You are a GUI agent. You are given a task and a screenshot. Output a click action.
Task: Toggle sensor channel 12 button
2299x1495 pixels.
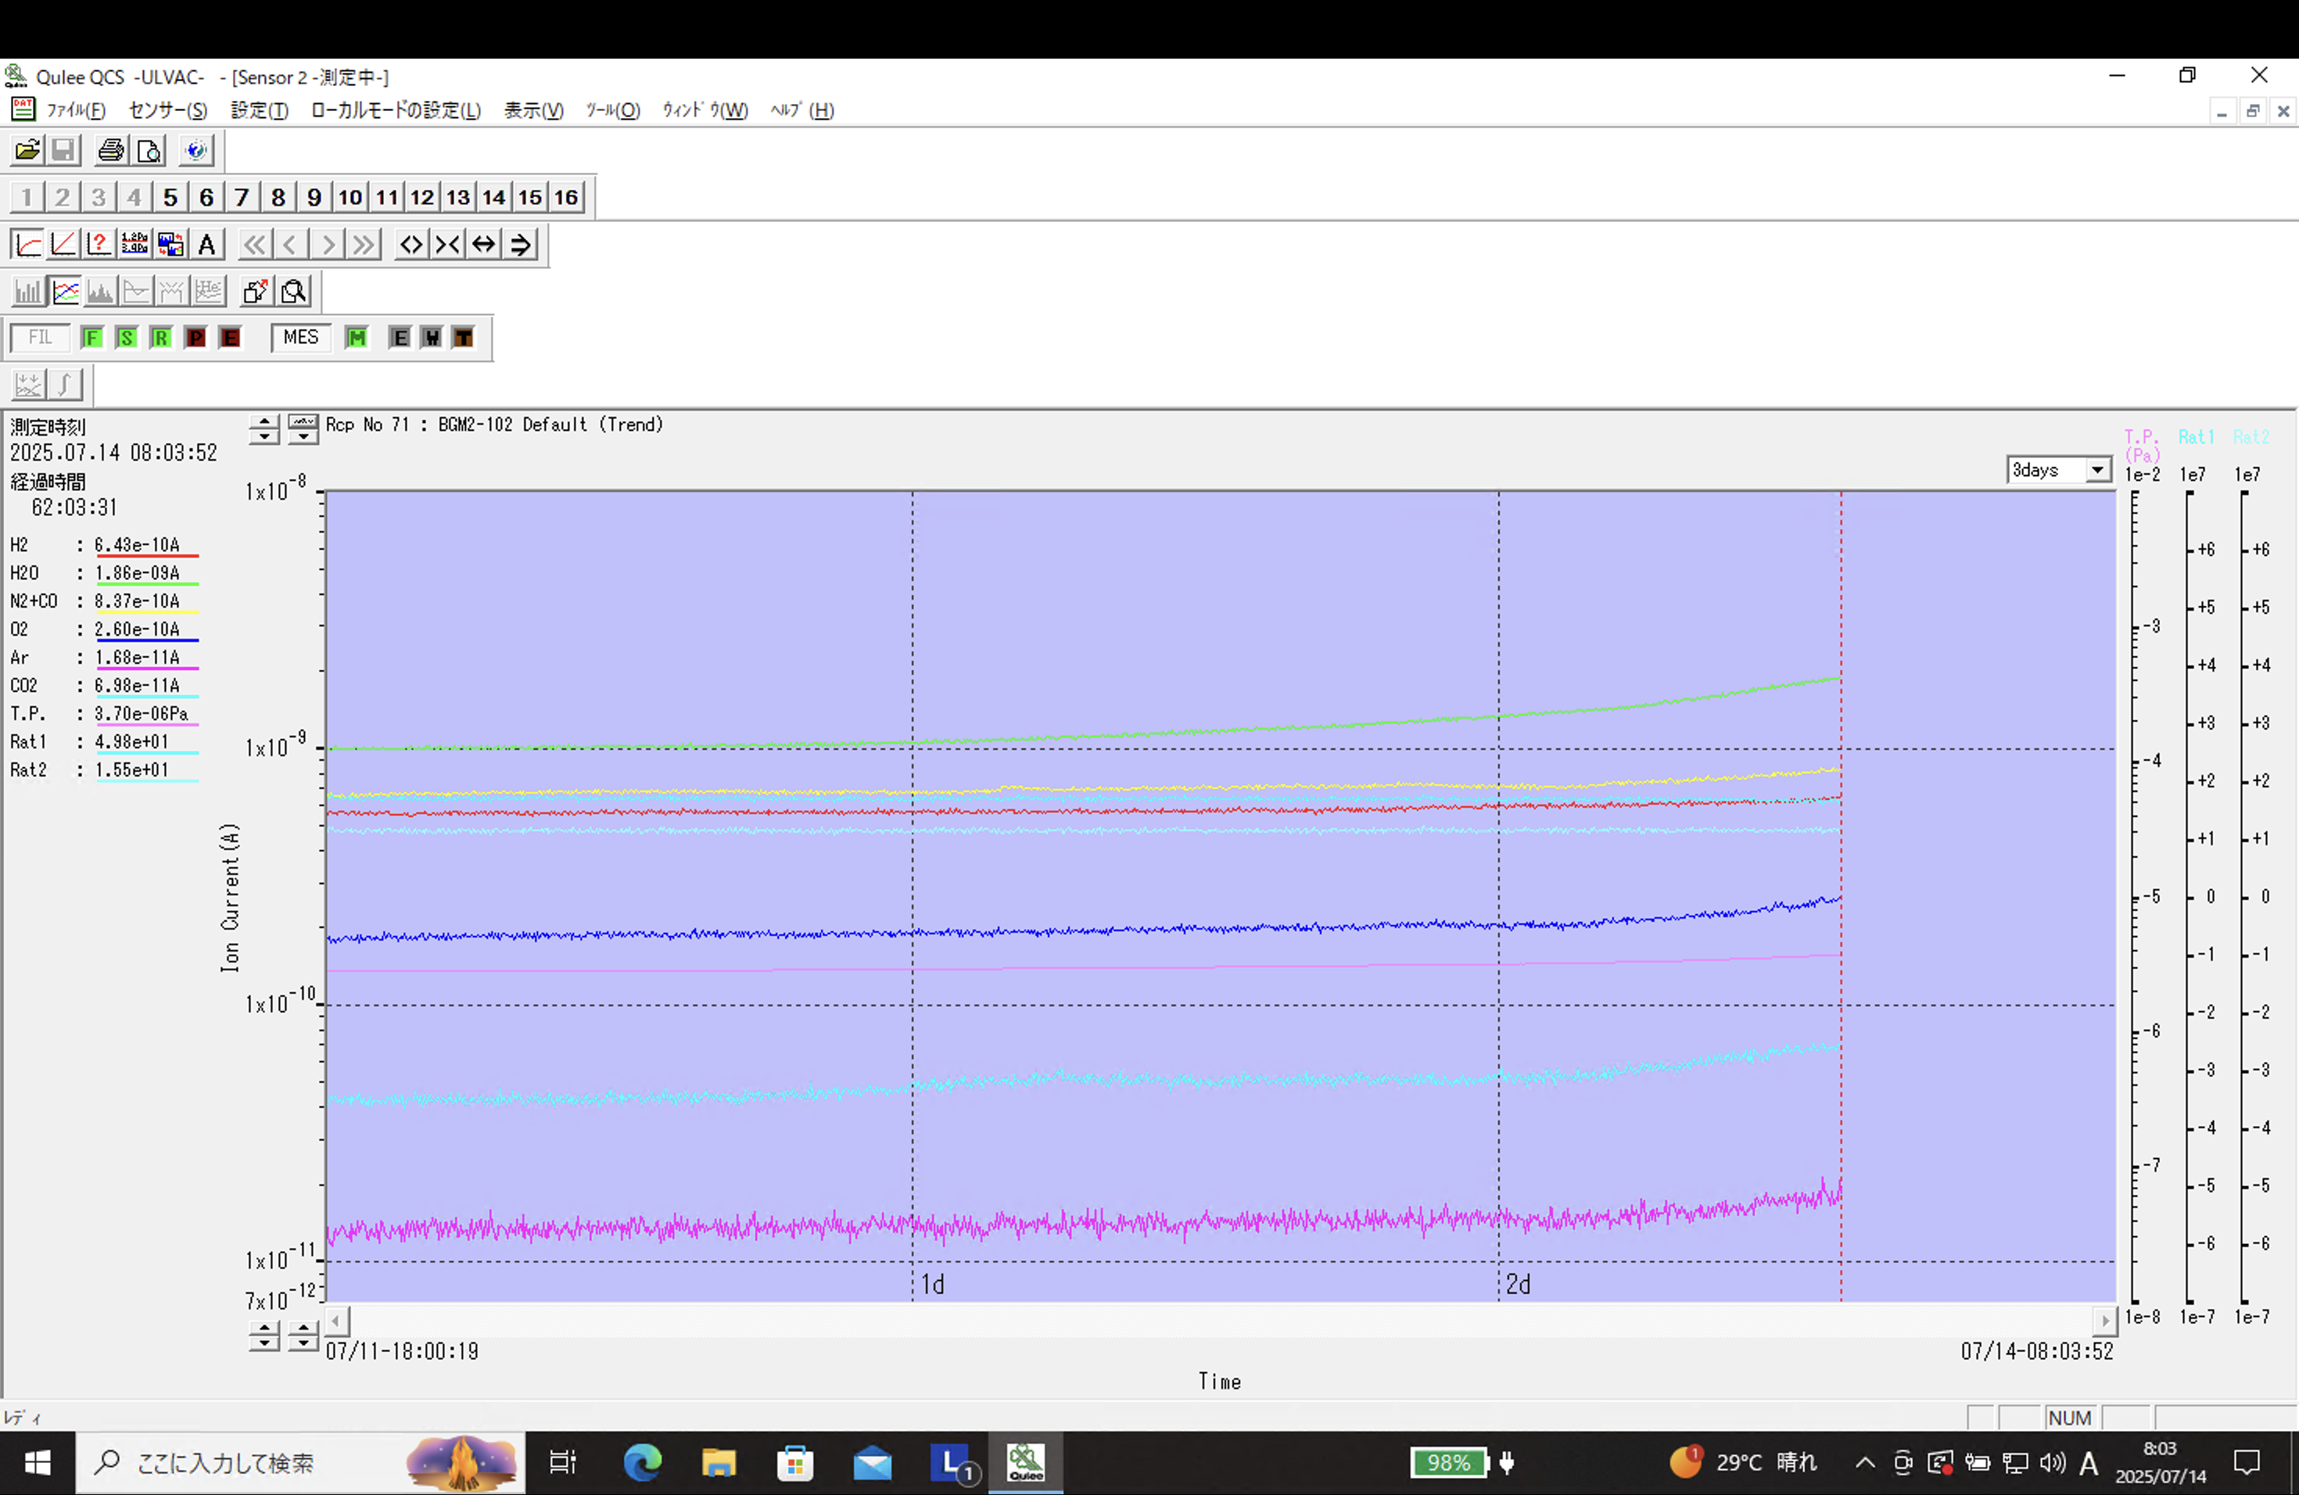tap(422, 197)
